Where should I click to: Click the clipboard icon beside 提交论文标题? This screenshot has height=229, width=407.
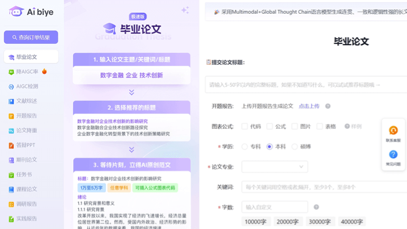[x=208, y=62]
